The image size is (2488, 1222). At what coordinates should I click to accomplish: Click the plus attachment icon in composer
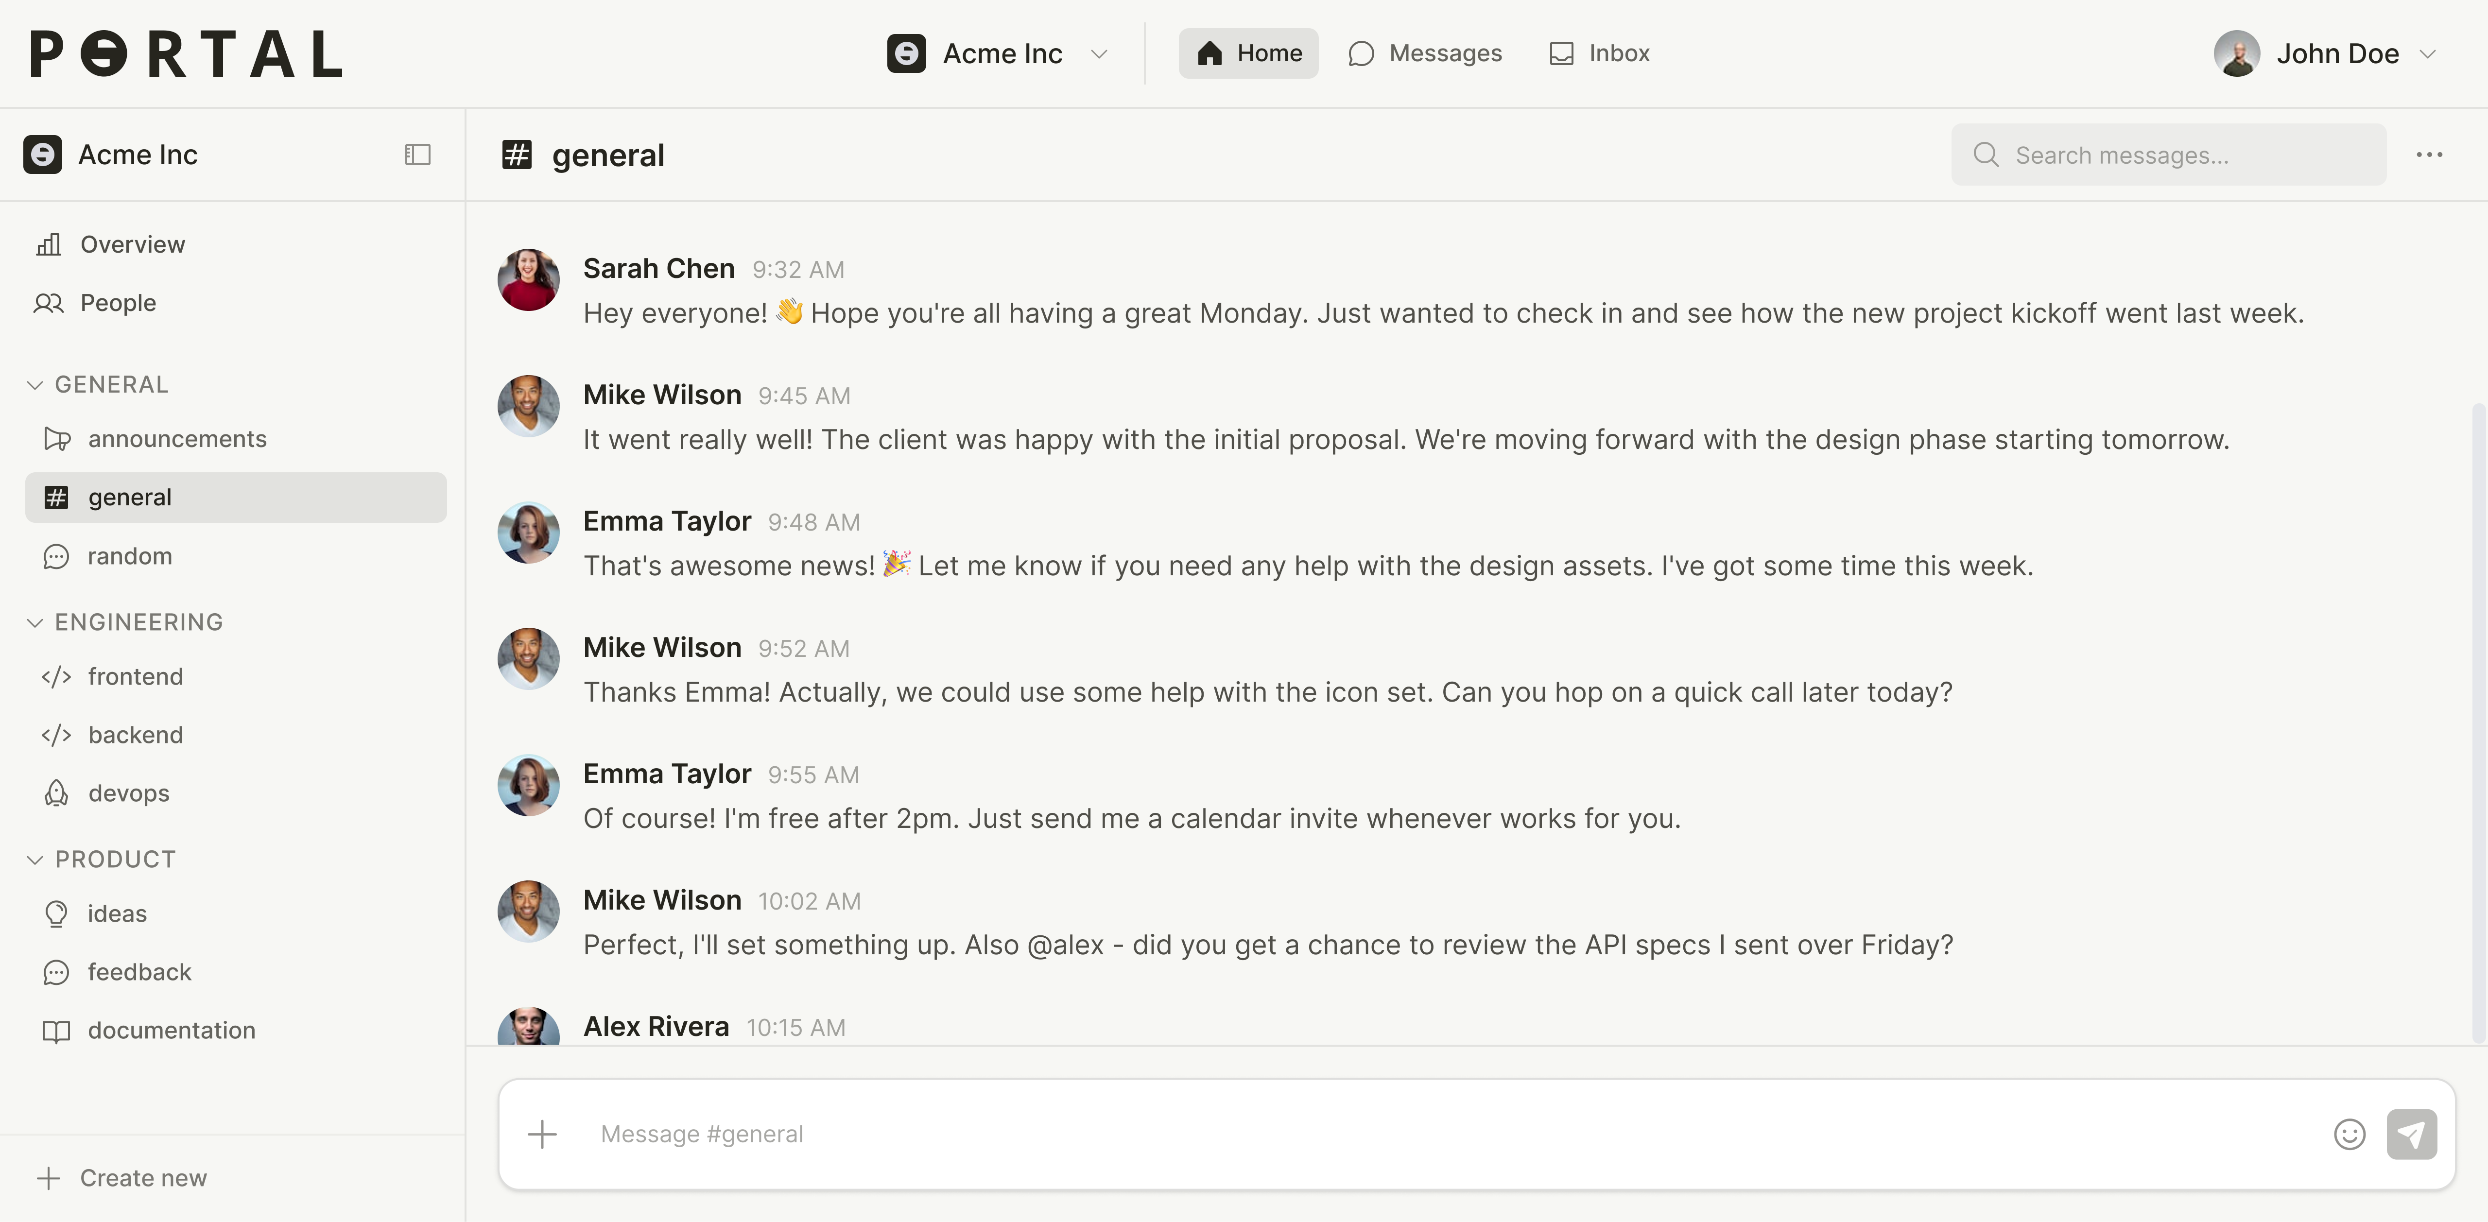coord(543,1133)
